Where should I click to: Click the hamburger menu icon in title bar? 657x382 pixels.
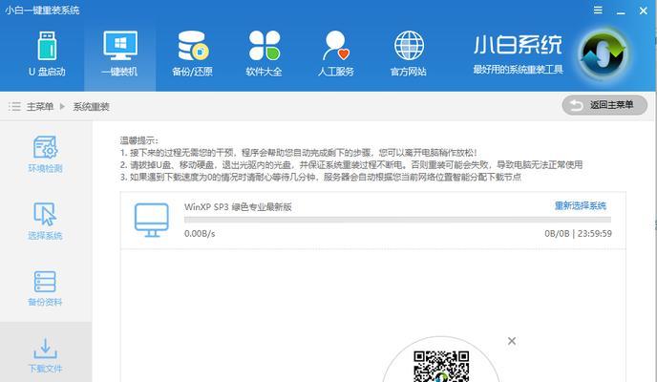coord(598,11)
